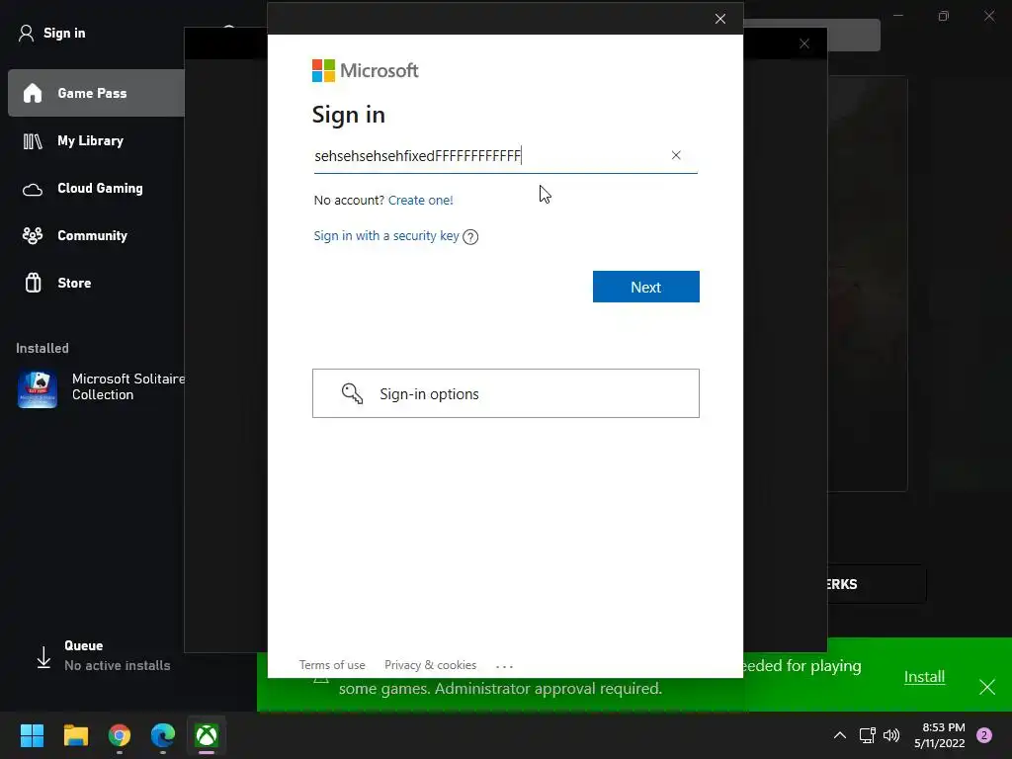Click the network tray icon
Viewport: 1012px width, 759px height.
pos(867,735)
